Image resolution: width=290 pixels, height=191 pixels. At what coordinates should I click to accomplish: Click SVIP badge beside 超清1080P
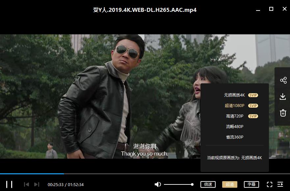click(x=253, y=106)
